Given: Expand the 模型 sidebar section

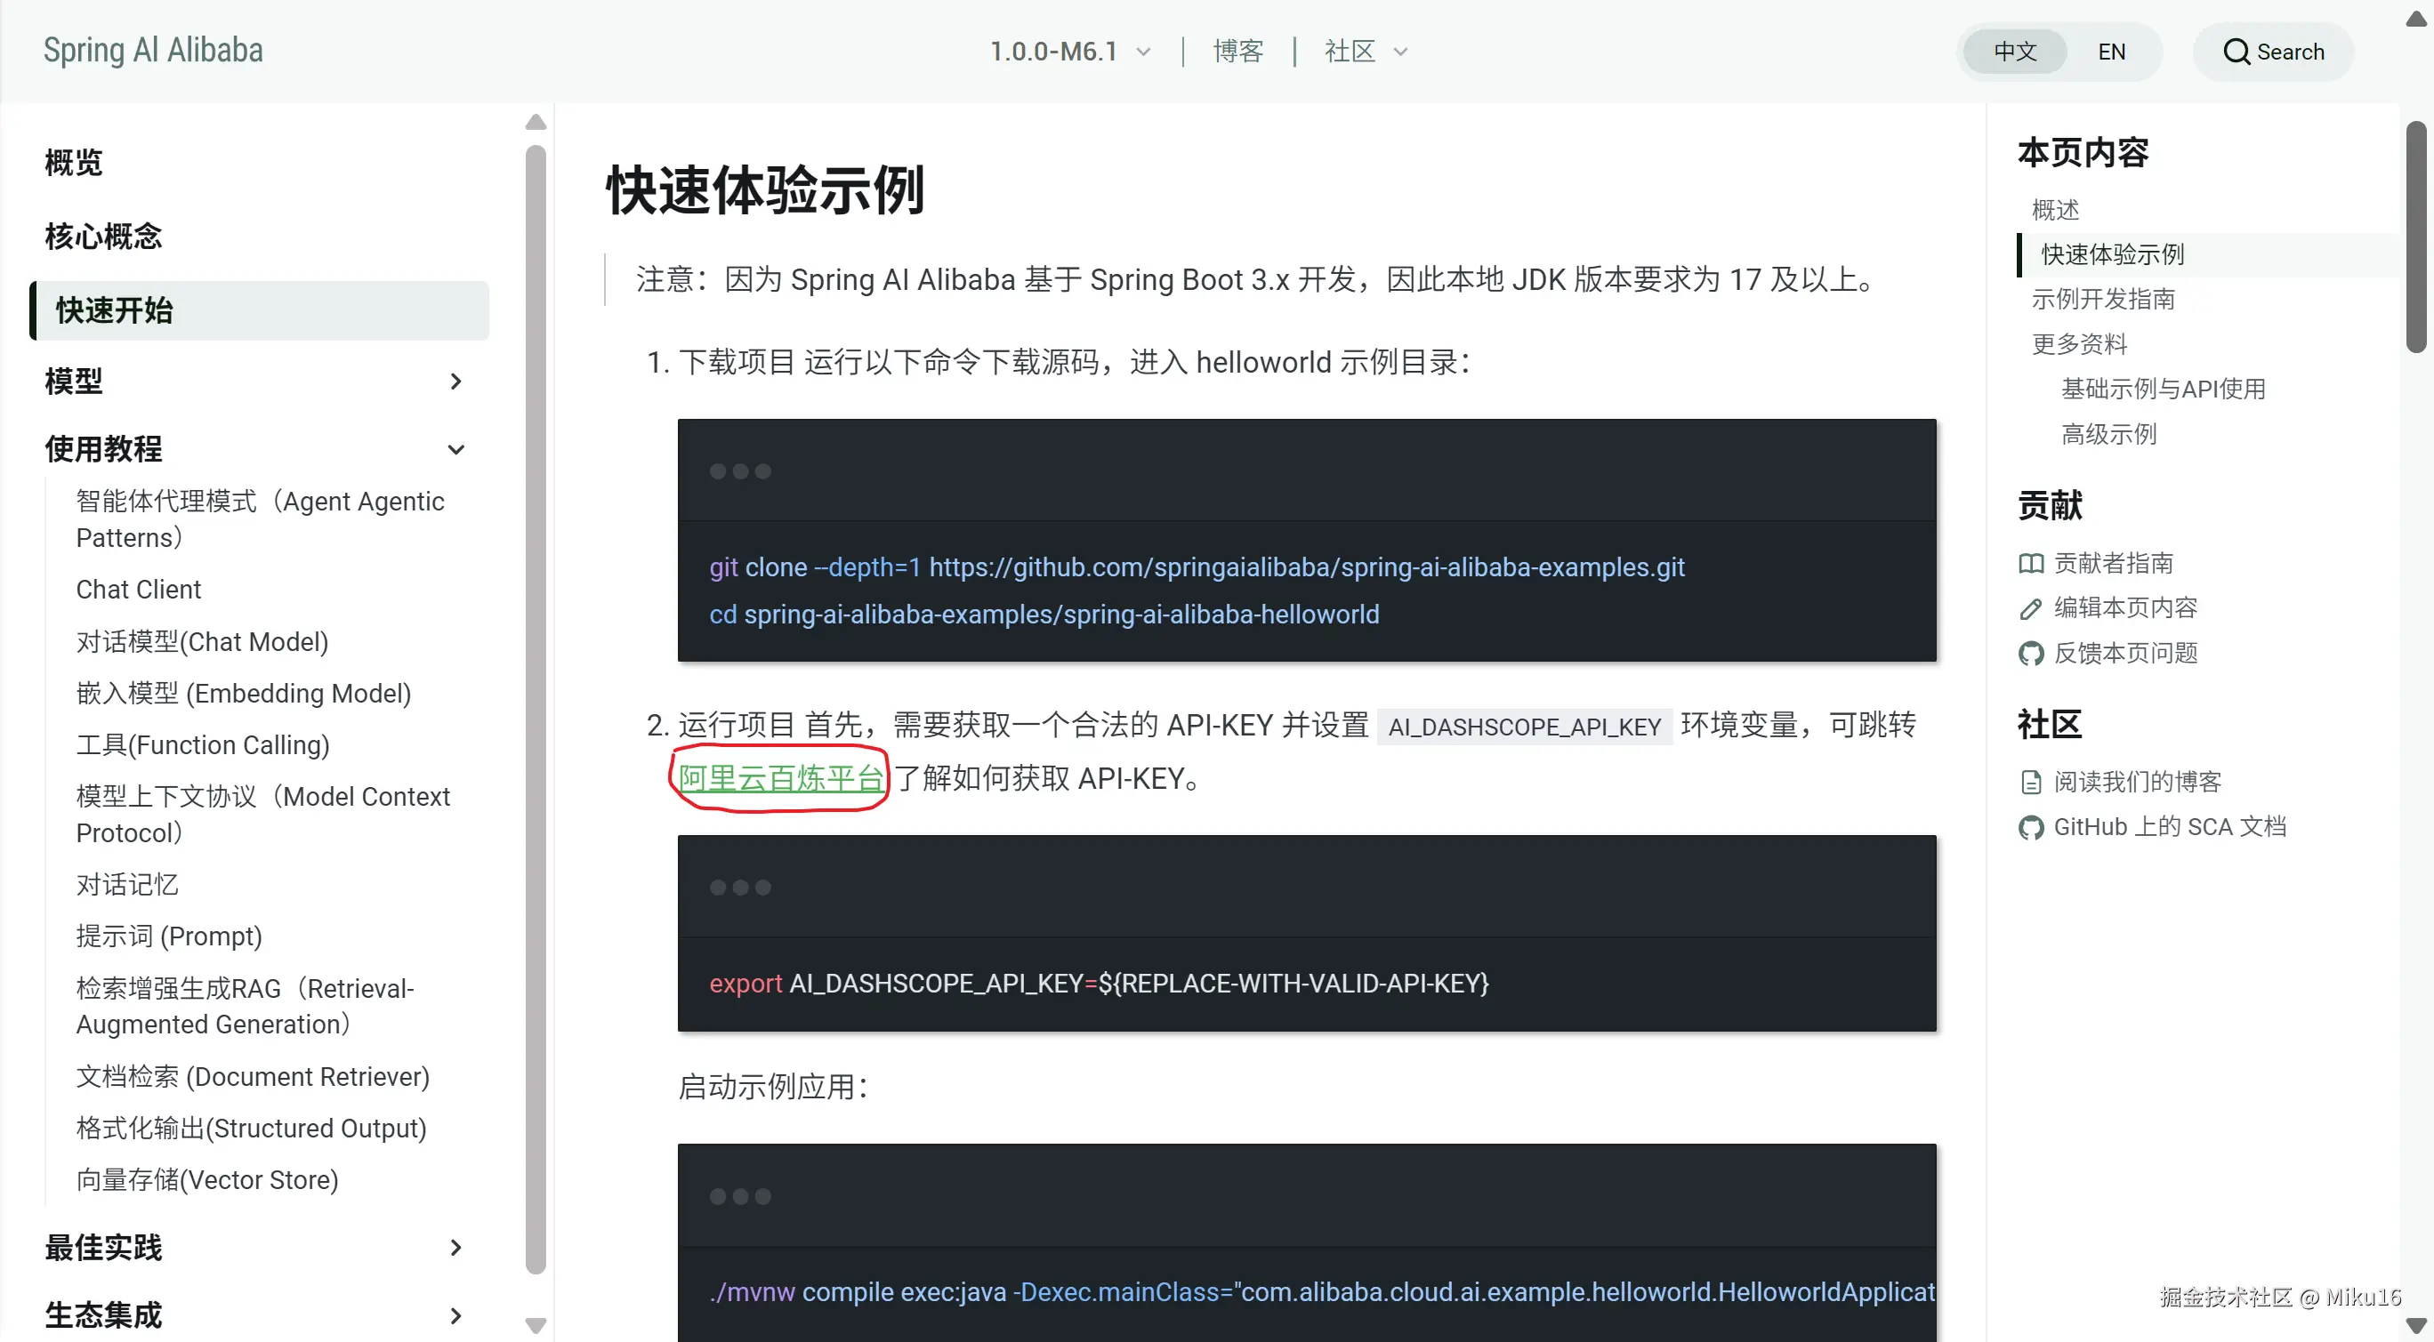Looking at the screenshot, I should click(455, 382).
